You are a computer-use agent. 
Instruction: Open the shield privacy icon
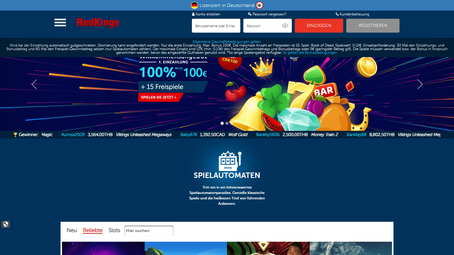pyautogui.click(x=6, y=224)
